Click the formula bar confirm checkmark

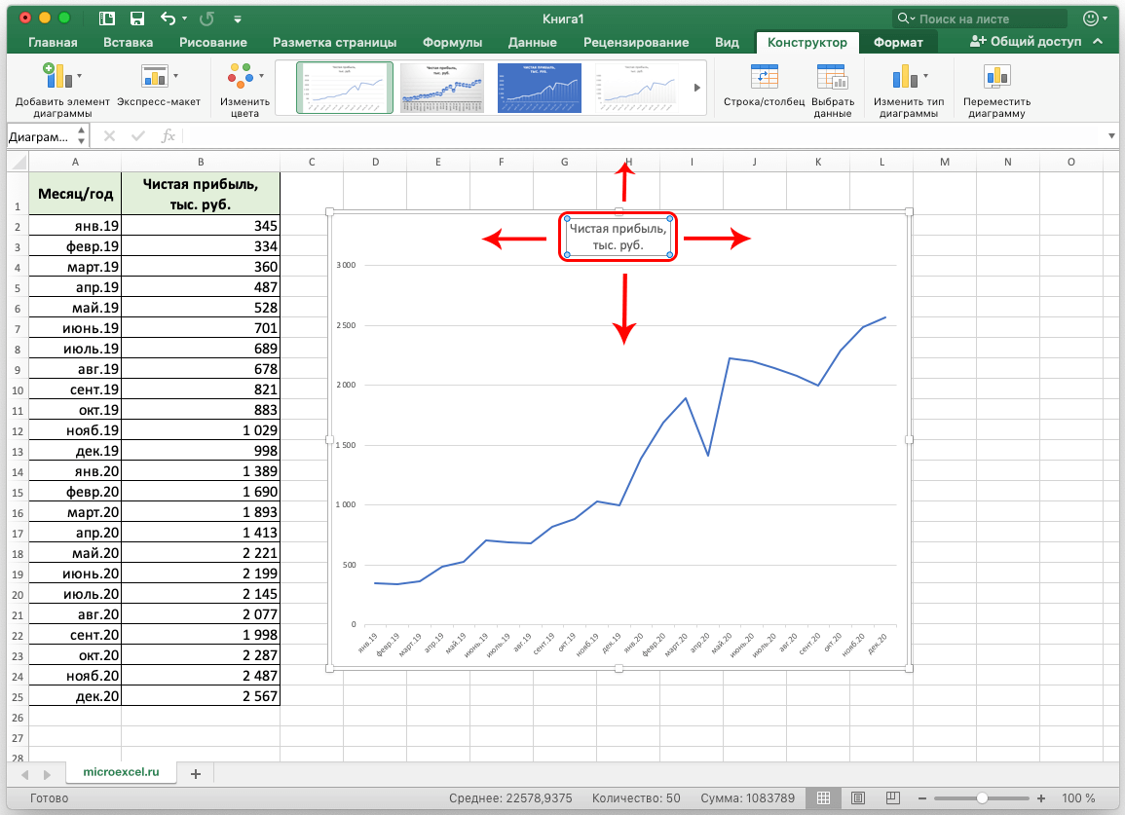coord(138,135)
